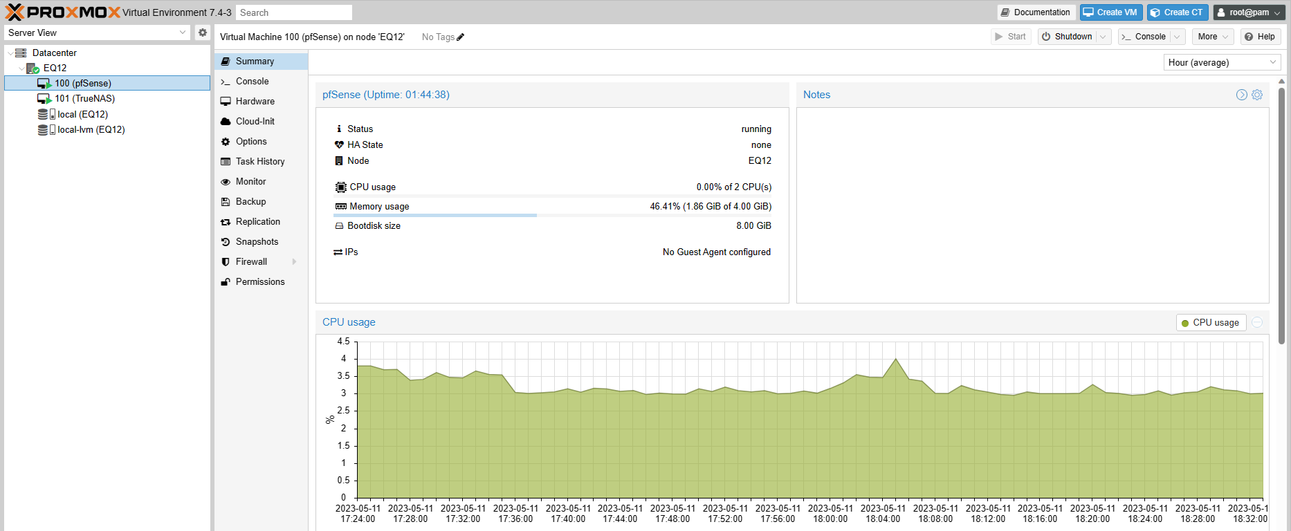The height and width of the screenshot is (531, 1291).
Task: Select VM 100 (pfSense) in tree
Action: pyautogui.click(x=107, y=83)
